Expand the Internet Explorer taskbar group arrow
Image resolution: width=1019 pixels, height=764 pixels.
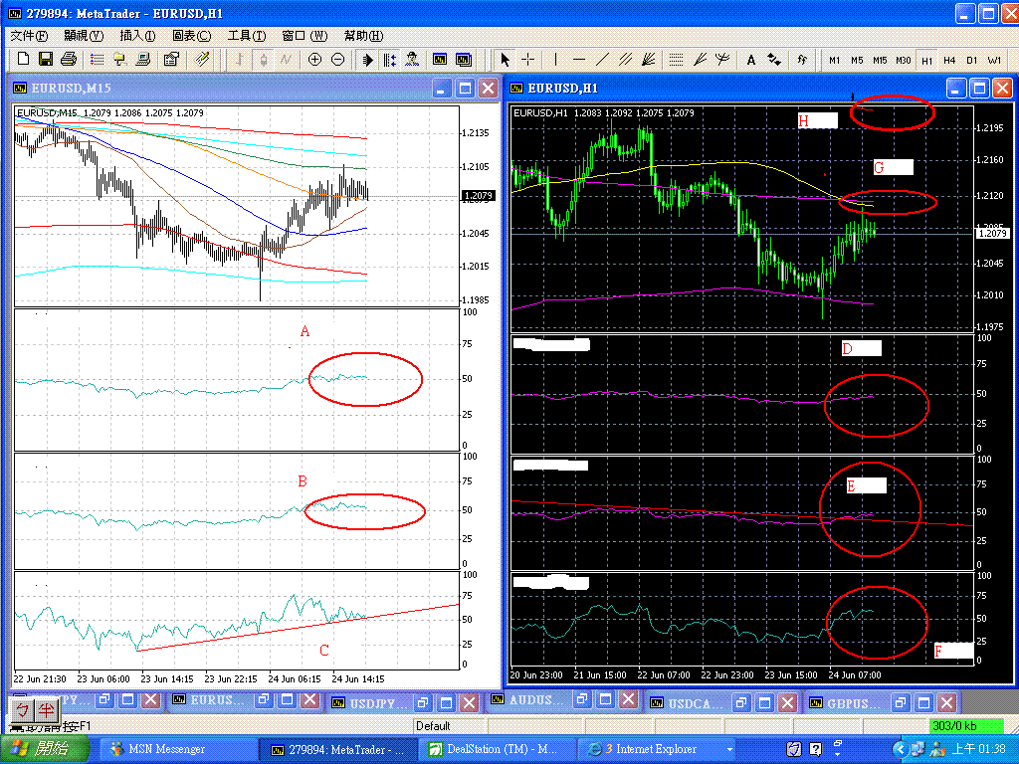click(729, 750)
